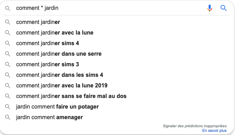
Task: Click magnifier icon beside 'jardiner dans une serre'
Action: tap(7, 54)
